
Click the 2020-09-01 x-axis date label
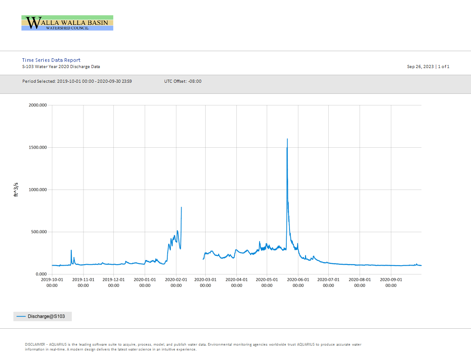point(391,282)
